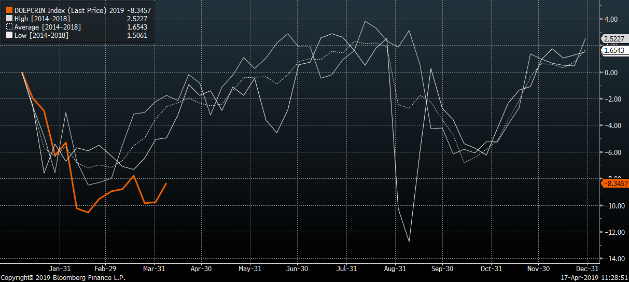Select the High [2014-2018] legend label
Screen dimensions: 629x282
[x=42, y=18]
